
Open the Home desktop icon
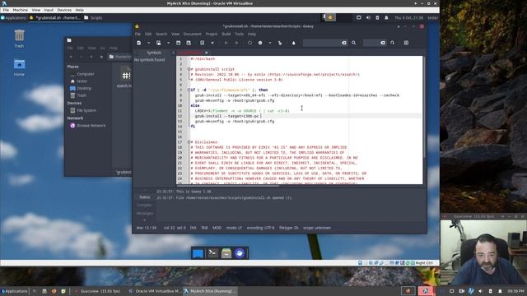coord(19,67)
